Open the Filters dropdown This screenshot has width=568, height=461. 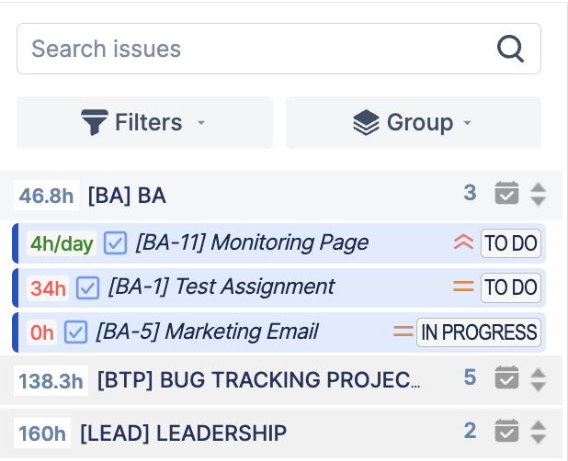tap(144, 122)
